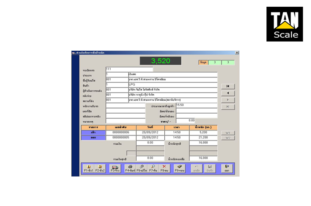
Task: Click the green 3,520 weight display
Action: click(160, 61)
